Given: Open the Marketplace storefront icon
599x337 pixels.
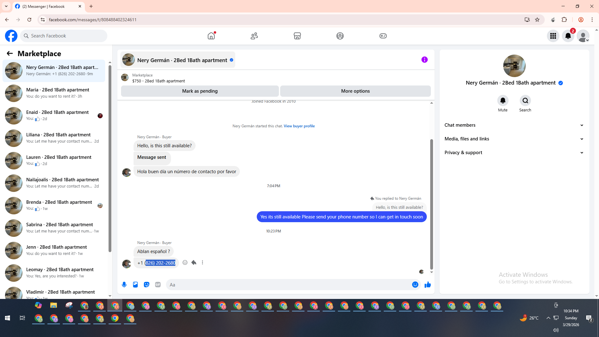Looking at the screenshot, I should pyautogui.click(x=297, y=36).
